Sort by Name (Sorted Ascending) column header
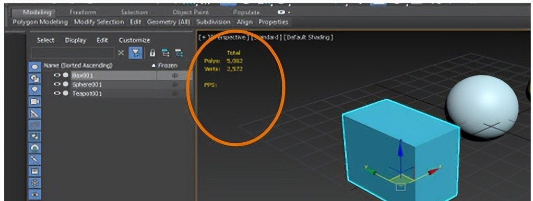This screenshot has width=533, height=201. pyautogui.click(x=78, y=65)
